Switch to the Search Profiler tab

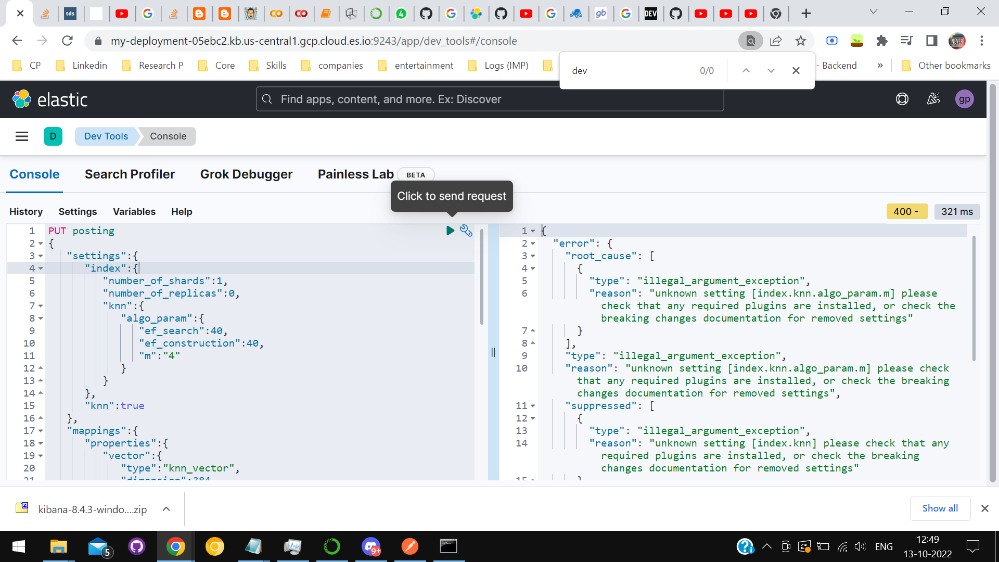point(130,174)
